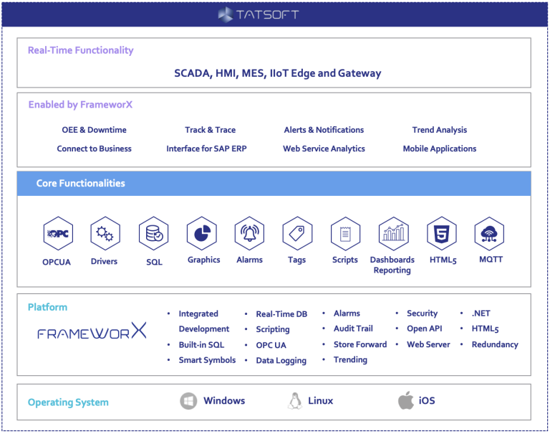Viewport: 550px width, 434px height.
Task: Select the Core Functionalities blue header bar
Action: [274, 184]
